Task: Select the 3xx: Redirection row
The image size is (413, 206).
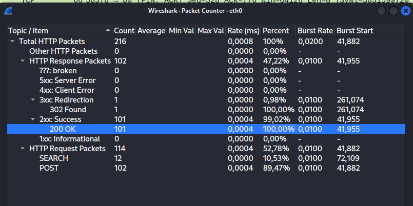Action: point(206,100)
